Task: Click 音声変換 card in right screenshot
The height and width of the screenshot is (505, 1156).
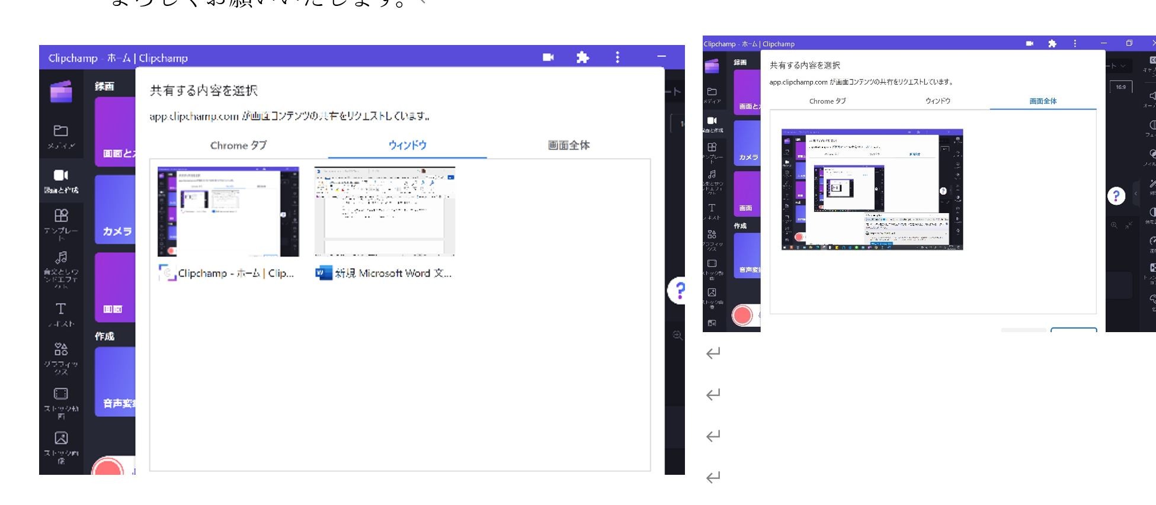Action: click(747, 255)
